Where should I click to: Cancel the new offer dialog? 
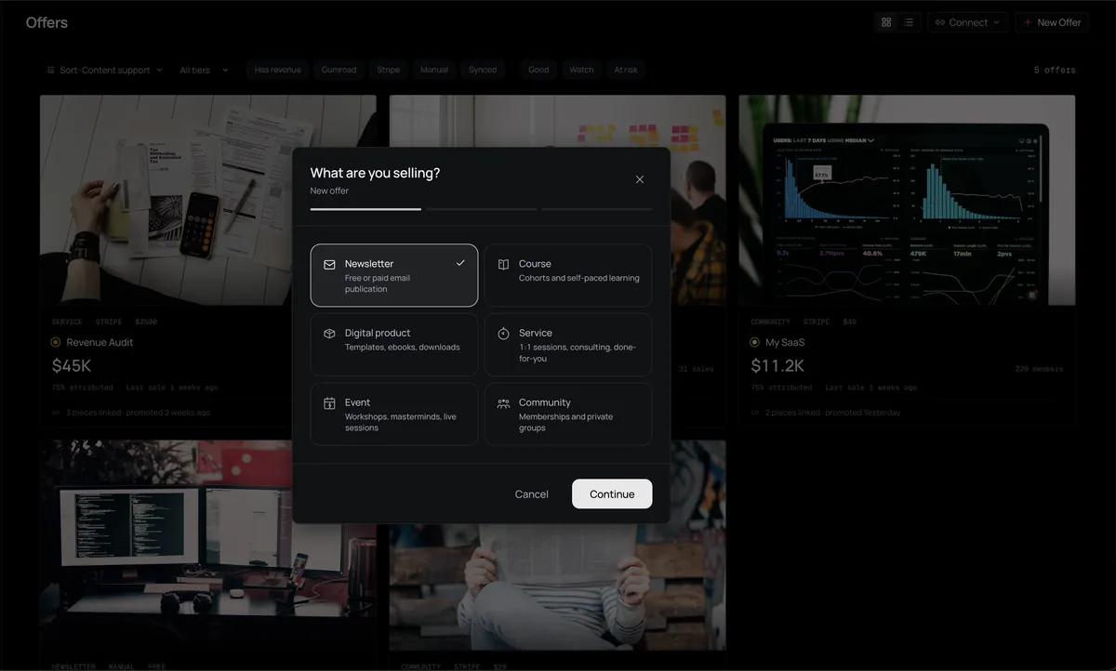coord(532,493)
